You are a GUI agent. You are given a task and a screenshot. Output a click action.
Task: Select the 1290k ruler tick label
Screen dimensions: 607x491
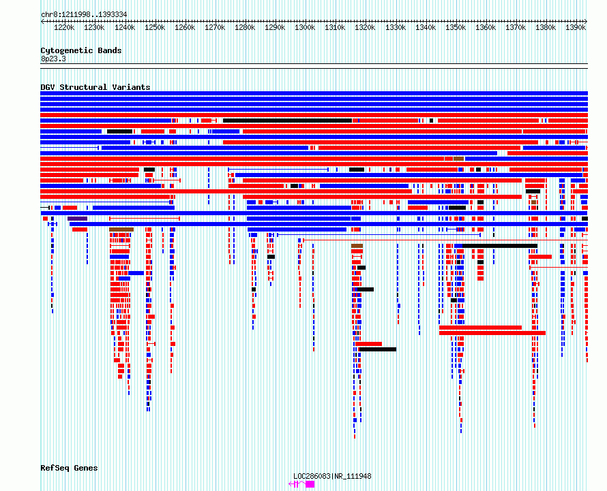275,27
